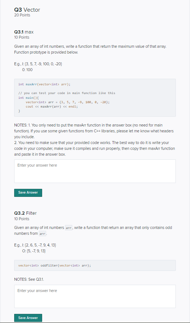Click the 'cout << maxArr(arr) << endl;' code line
Screen dimensions: 190x323
[x=52, y=106]
